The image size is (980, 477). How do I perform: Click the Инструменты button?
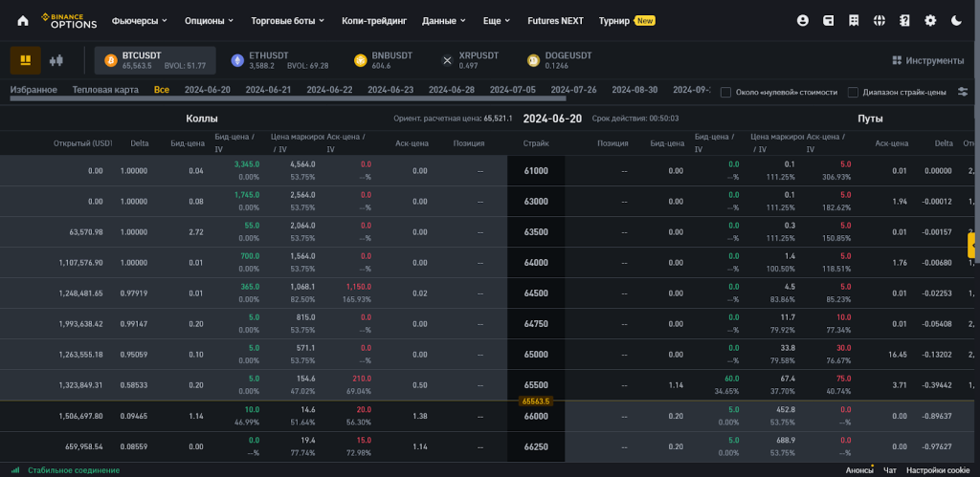click(x=926, y=60)
